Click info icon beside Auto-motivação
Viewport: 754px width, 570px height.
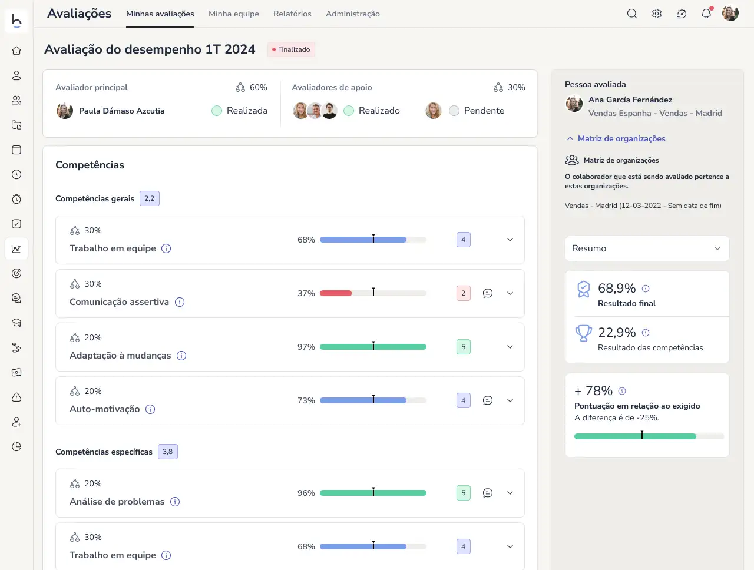(150, 409)
